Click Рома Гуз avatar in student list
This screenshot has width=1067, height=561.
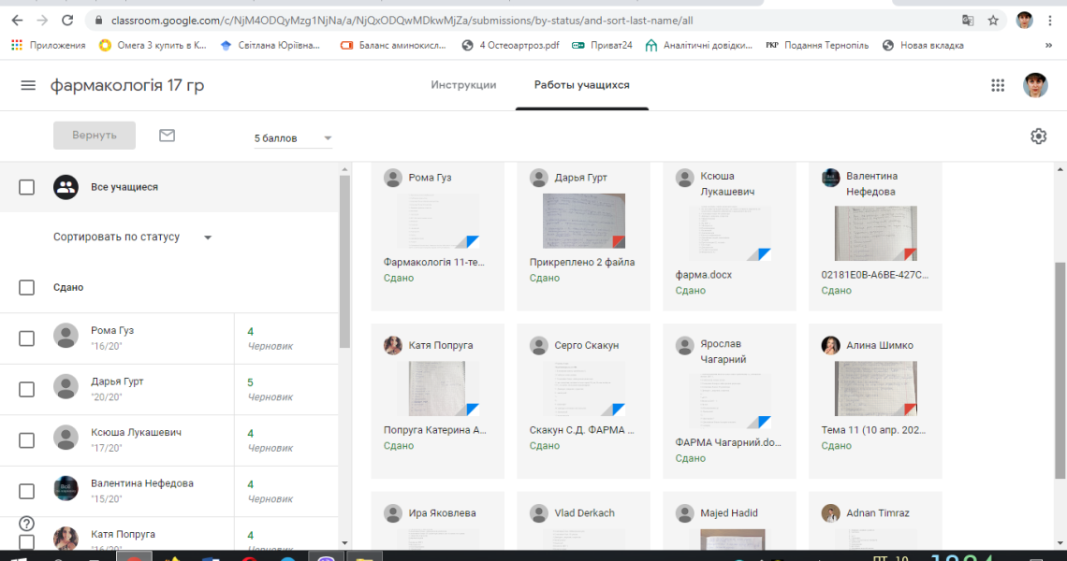click(66, 336)
